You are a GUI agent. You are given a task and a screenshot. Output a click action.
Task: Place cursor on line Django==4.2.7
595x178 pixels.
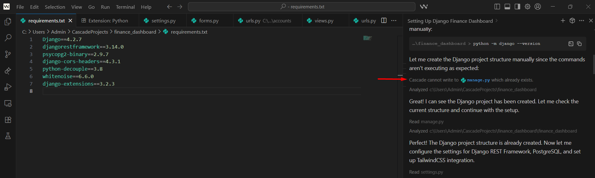click(62, 40)
